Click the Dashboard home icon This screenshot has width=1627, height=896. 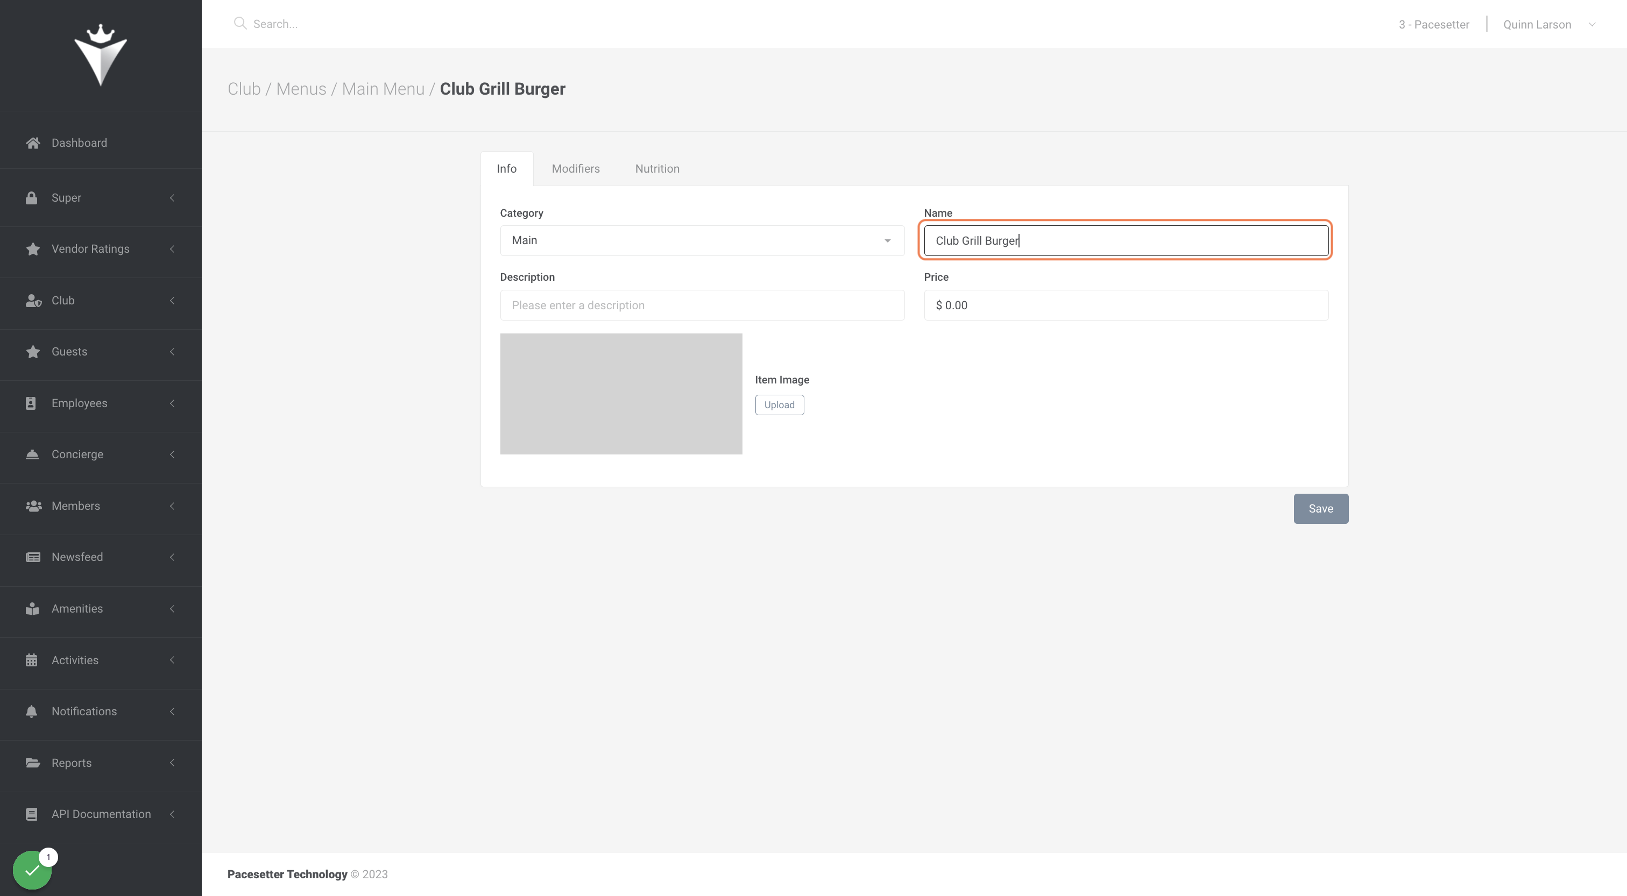tap(32, 143)
